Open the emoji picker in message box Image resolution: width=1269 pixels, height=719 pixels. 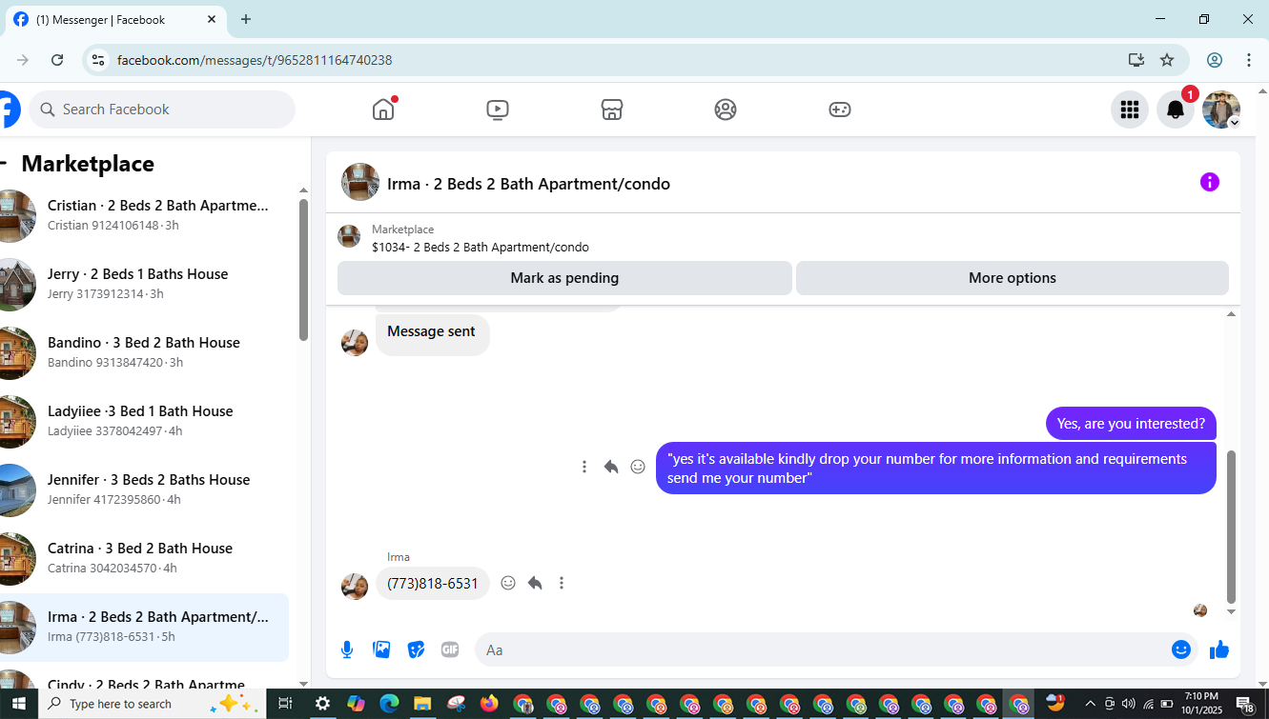pos(1181,649)
